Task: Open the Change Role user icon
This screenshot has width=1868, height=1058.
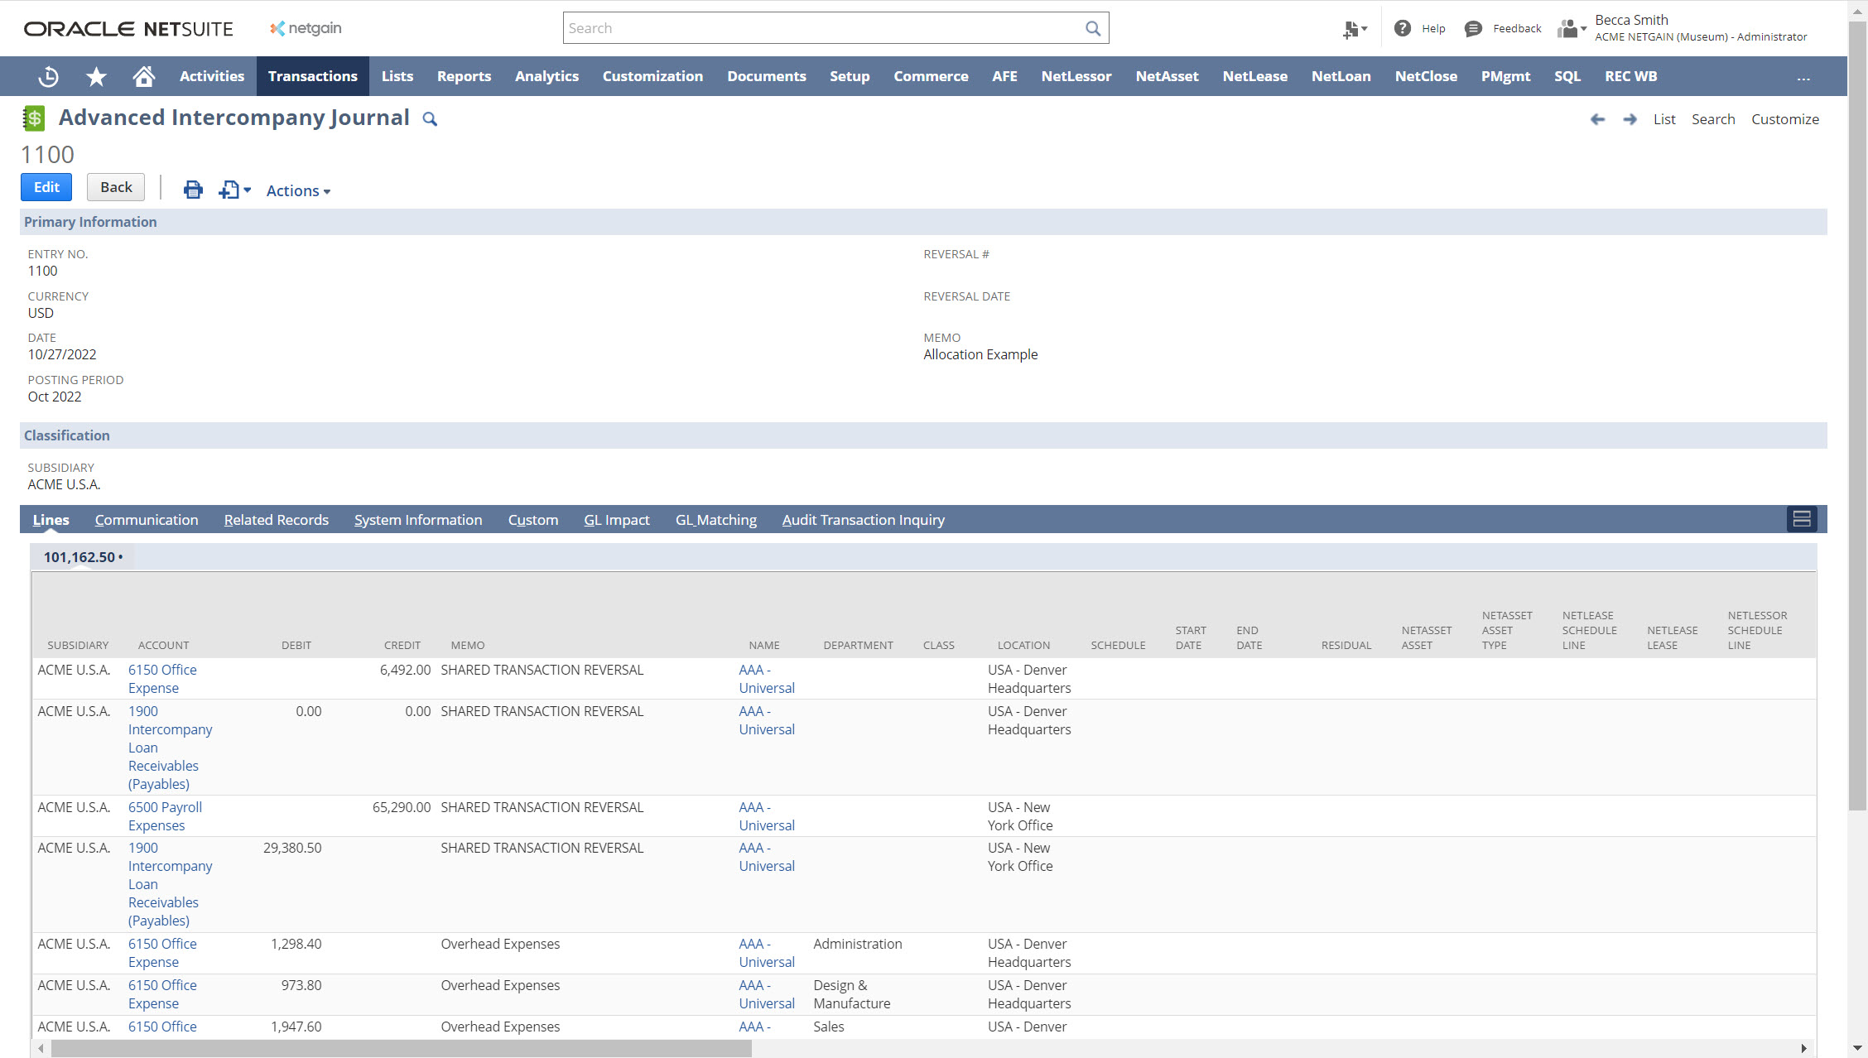Action: pos(1571,29)
